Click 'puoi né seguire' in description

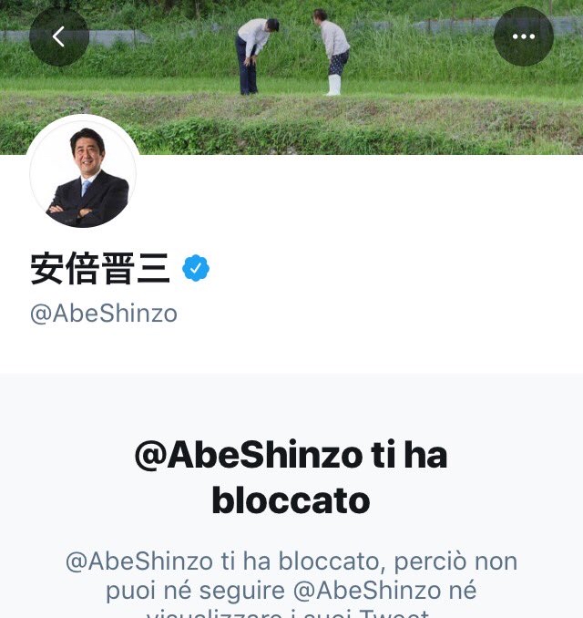point(195,591)
